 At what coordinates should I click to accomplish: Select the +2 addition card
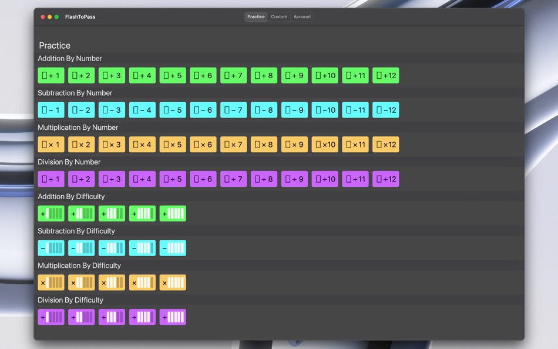coord(82,75)
